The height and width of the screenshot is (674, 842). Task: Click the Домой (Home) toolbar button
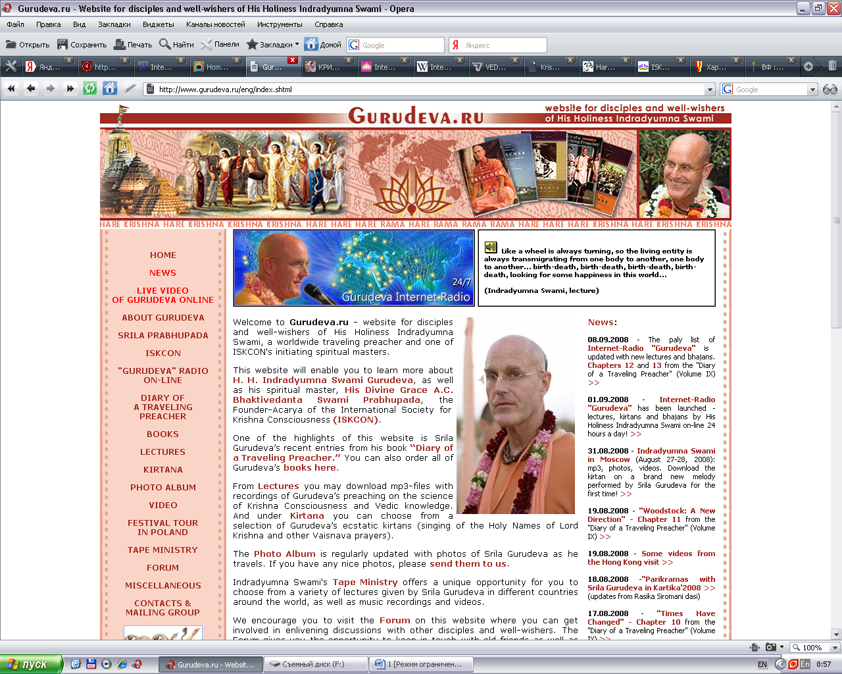[323, 45]
